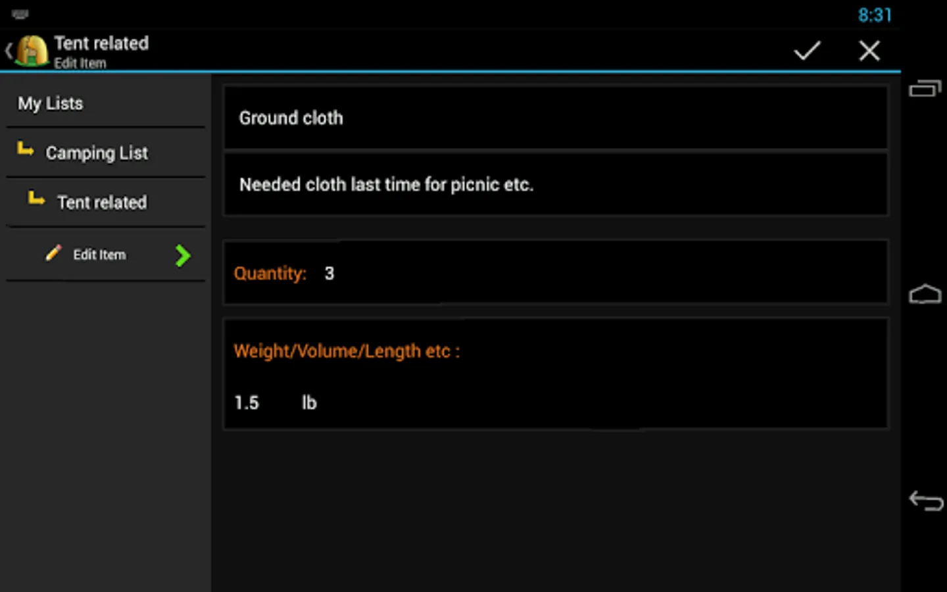Click the pencil icon beside Edit Item
This screenshot has width=947, height=592.
point(53,253)
